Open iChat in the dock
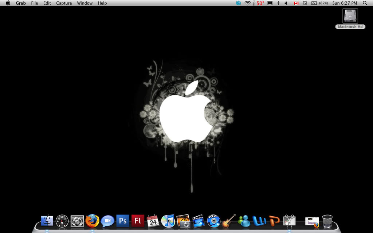The image size is (373, 233). click(x=107, y=221)
